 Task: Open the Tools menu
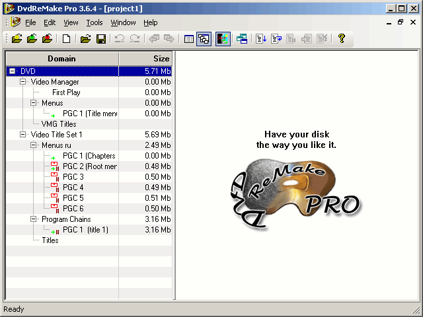(x=95, y=22)
